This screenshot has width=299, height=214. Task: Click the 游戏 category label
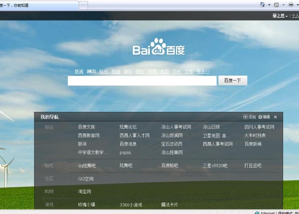[49, 205]
